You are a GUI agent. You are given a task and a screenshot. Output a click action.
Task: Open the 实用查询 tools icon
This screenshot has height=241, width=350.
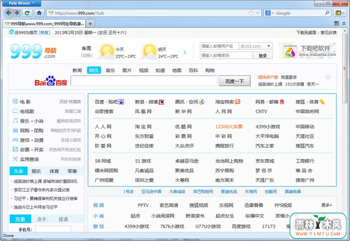[x=15, y=159]
